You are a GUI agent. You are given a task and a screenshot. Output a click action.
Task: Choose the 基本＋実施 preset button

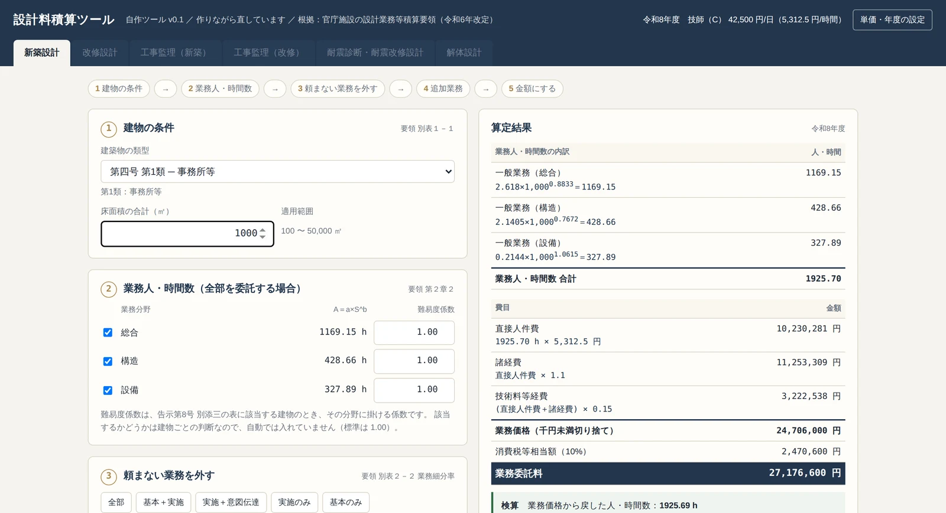163,502
